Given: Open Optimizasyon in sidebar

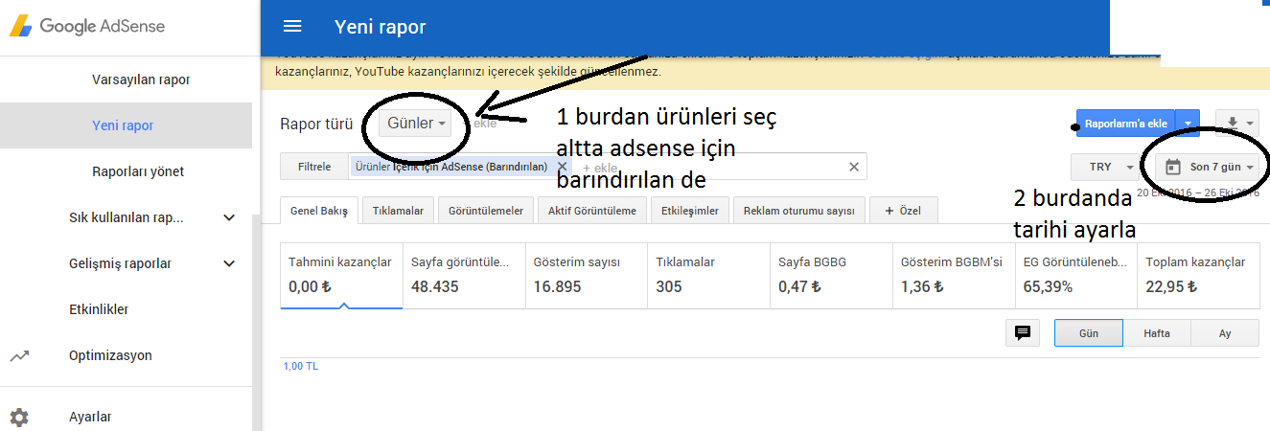Looking at the screenshot, I should point(110,355).
